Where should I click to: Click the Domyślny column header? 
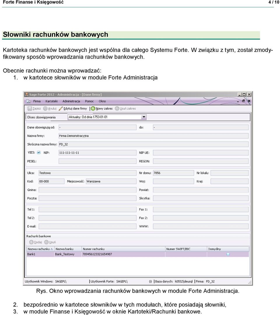228,249
